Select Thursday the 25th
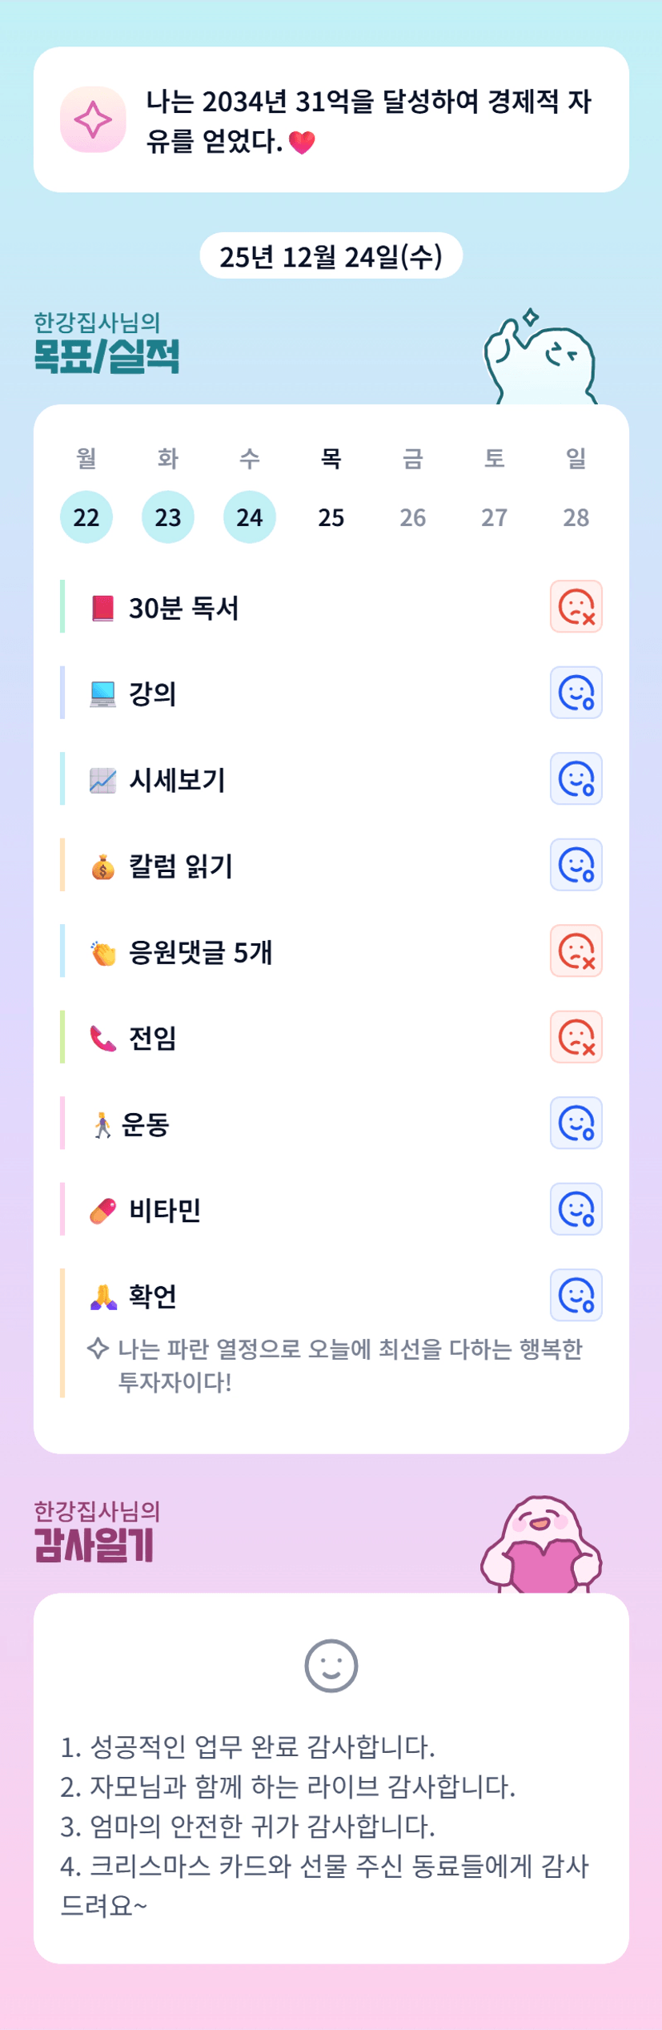The height and width of the screenshot is (2030, 662). coord(331,517)
